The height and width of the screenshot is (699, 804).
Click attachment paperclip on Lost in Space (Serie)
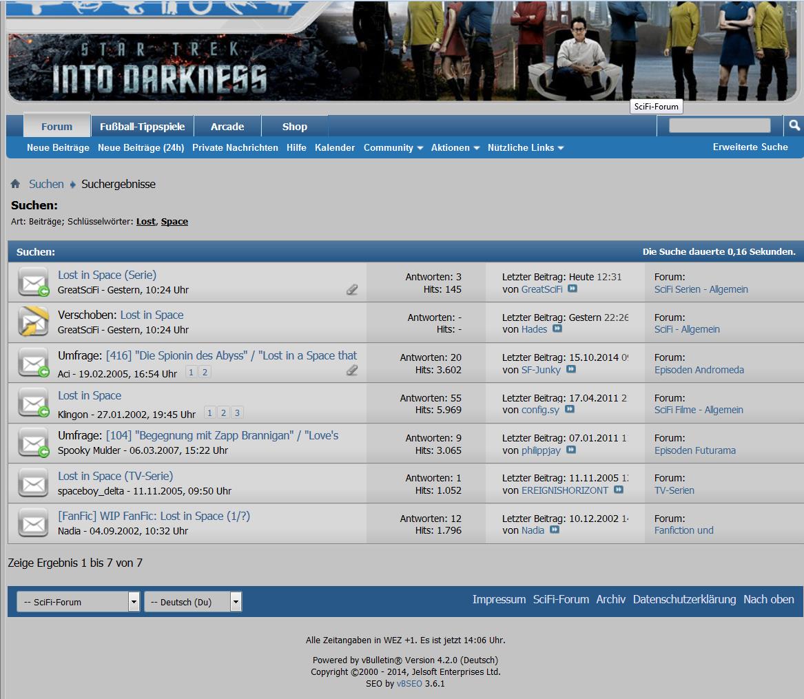352,290
